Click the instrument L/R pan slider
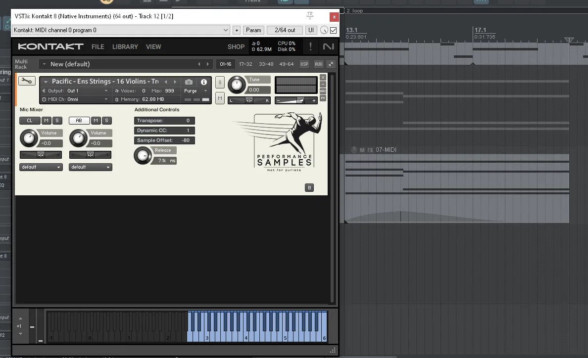This screenshot has width=588, height=358. tap(249, 100)
